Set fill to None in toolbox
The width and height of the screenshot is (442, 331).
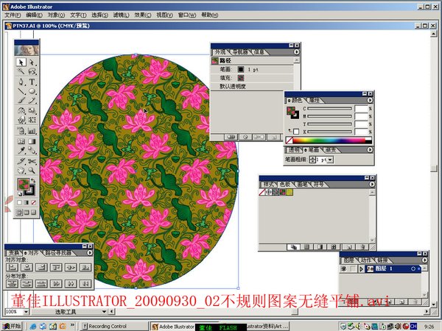[32, 202]
